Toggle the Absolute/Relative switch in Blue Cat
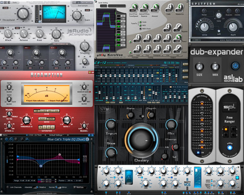The width and height of the screenshot is (244, 195). tap(36, 187)
